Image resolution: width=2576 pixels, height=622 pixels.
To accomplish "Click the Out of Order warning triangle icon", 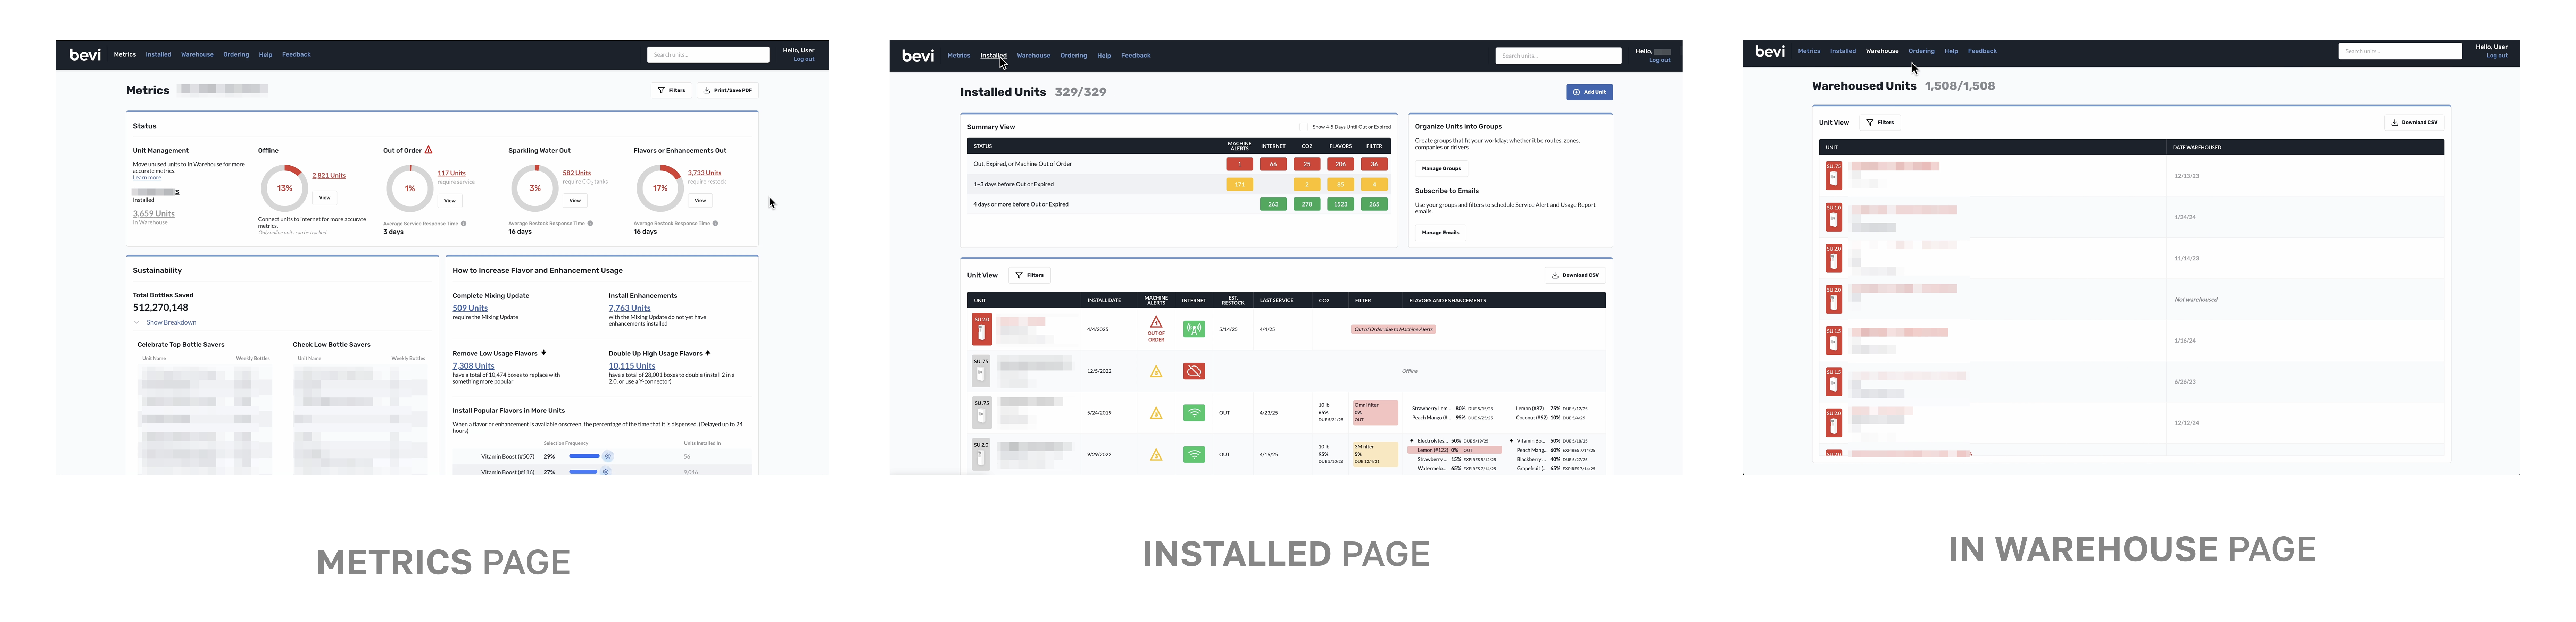I will pyautogui.click(x=428, y=150).
